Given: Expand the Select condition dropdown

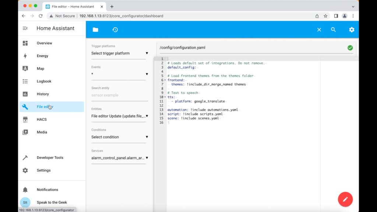Looking at the screenshot, I should coord(120,137).
